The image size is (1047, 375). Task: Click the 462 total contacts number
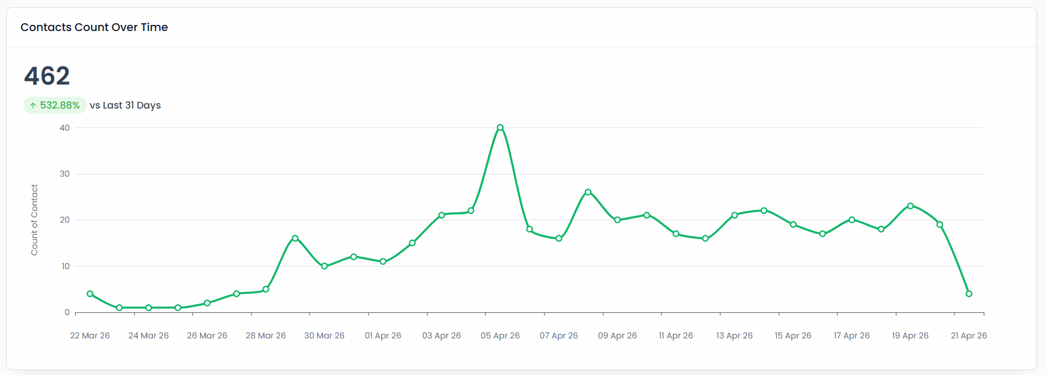pyautogui.click(x=47, y=76)
